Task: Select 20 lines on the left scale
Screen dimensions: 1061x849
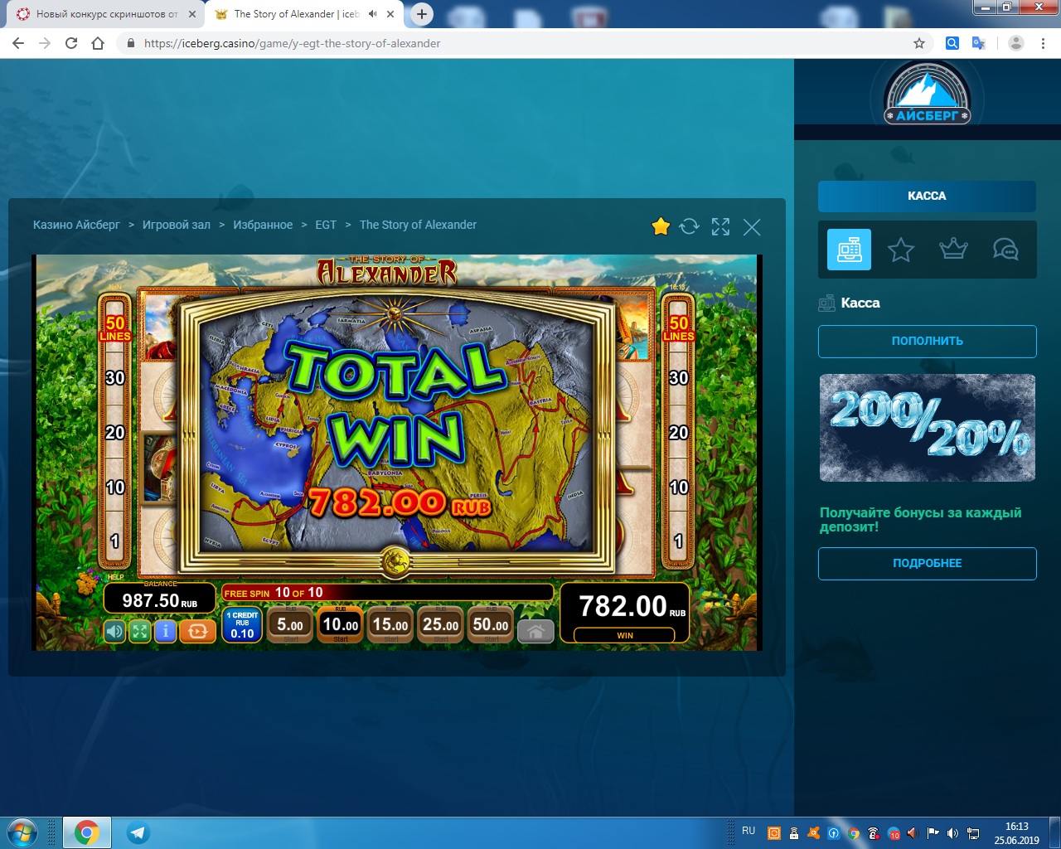Action: 115,433
